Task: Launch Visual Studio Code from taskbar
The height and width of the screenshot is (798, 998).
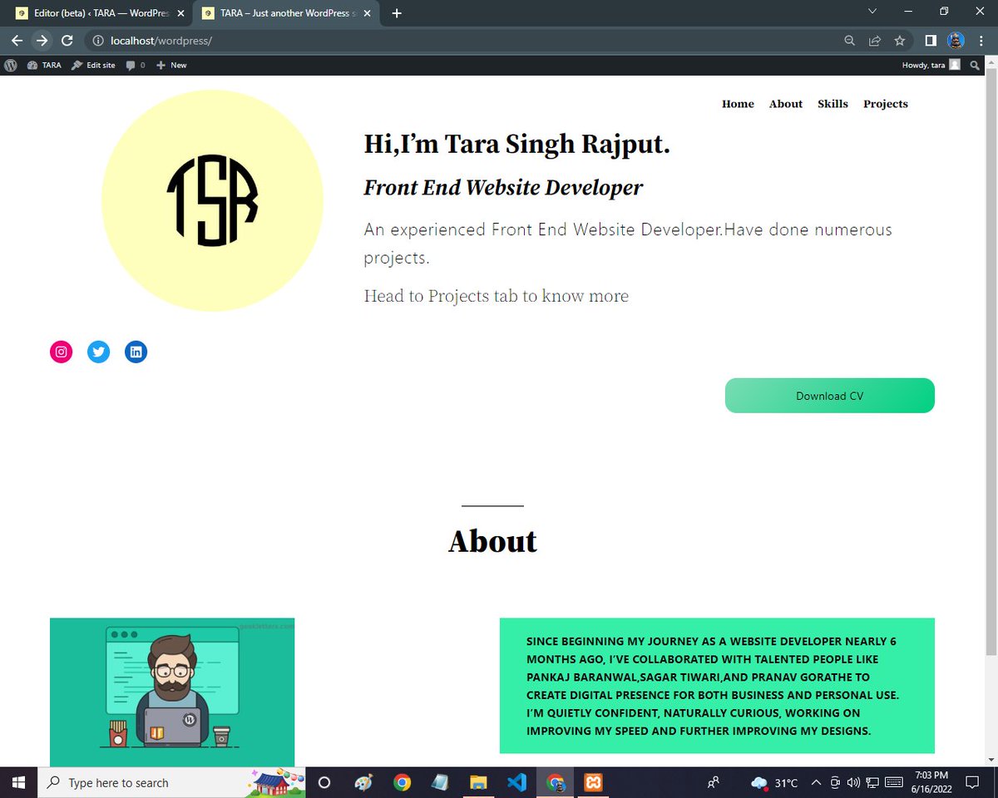Action: point(516,782)
